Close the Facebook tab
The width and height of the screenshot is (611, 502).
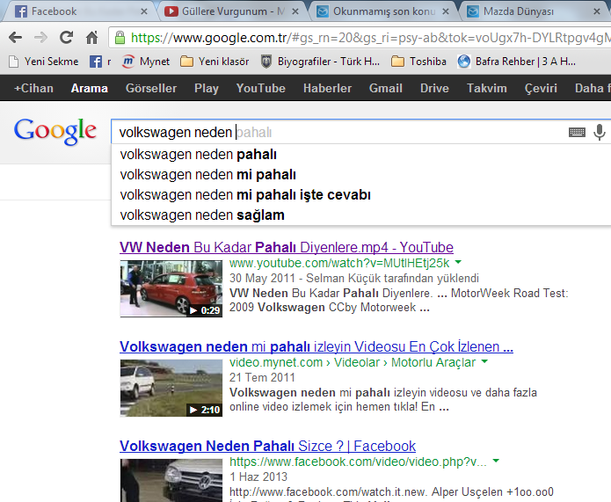point(144,11)
